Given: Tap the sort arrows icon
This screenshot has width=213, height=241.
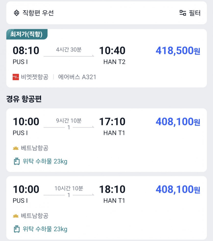Looking at the screenshot, I should [17, 13].
